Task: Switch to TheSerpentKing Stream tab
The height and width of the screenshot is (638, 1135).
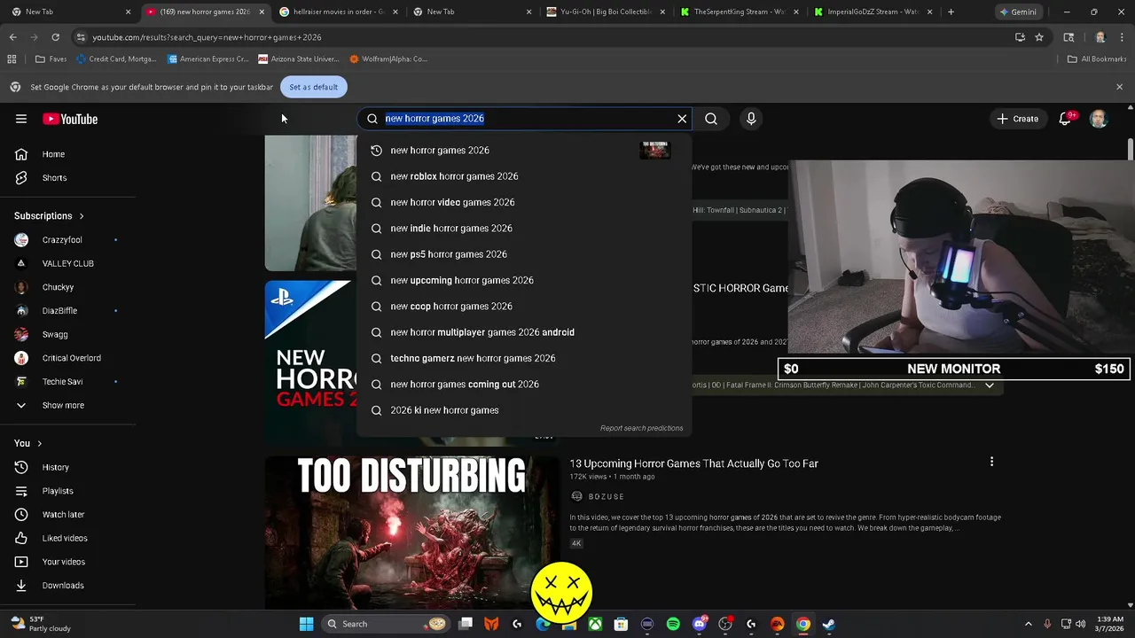Action: [x=738, y=12]
